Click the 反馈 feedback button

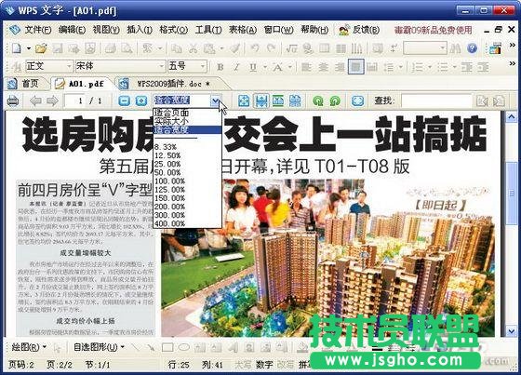[x=359, y=30]
